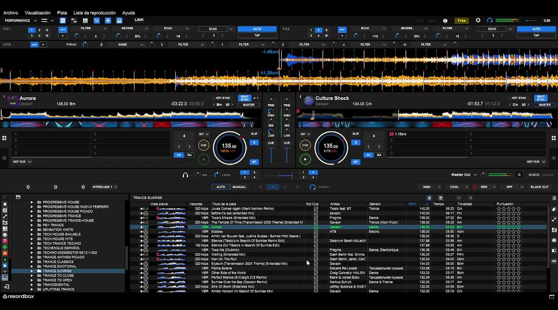Viewport: 558px width, 310px height.
Task: Click the grid pad view icon in toolbar
Action: [85, 20]
